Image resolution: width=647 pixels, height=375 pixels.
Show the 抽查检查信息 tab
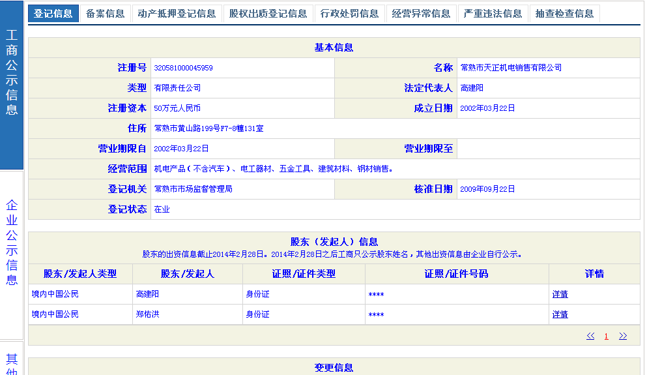tap(564, 14)
